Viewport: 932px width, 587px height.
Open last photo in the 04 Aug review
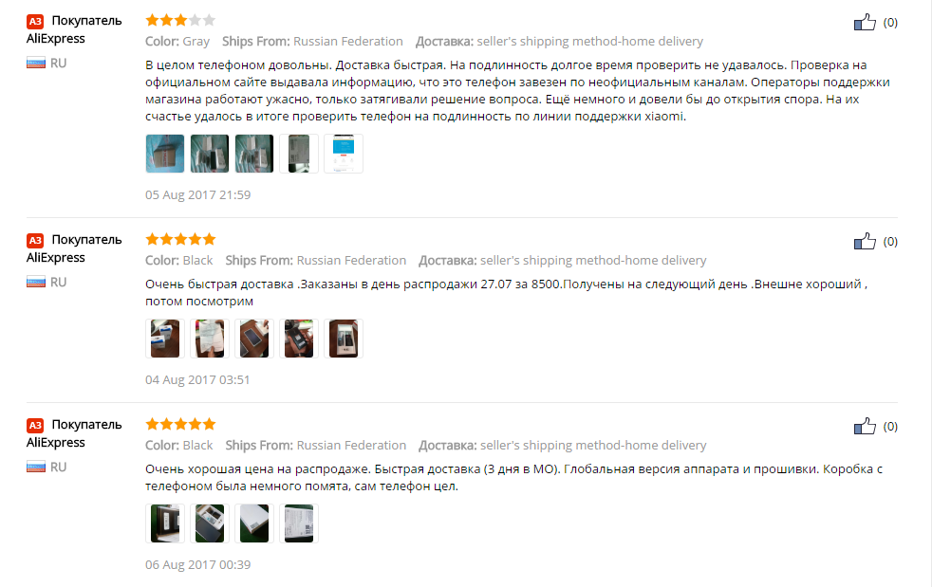click(x=344, y=339)
